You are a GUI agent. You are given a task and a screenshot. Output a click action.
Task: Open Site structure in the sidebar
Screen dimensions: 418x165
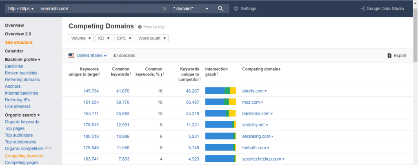pos(19,42)
